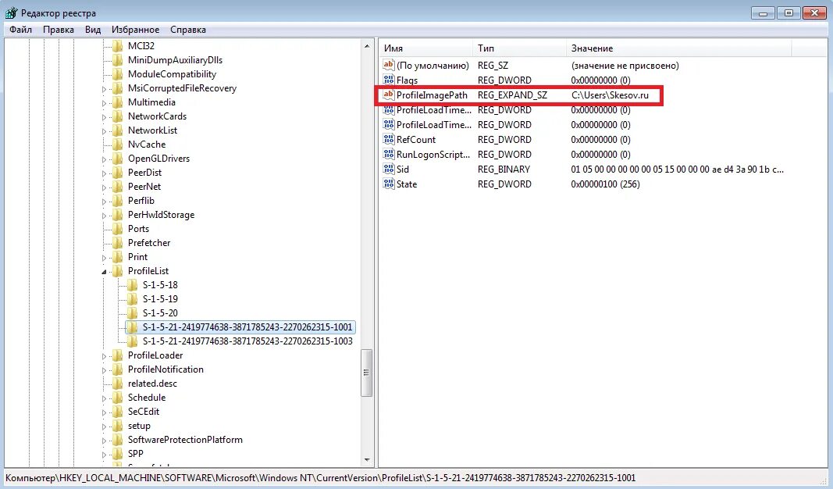This screenshot has width=833, height=489.
Task: Click the RunLogonScript value icon
Action: click(388, 154)
